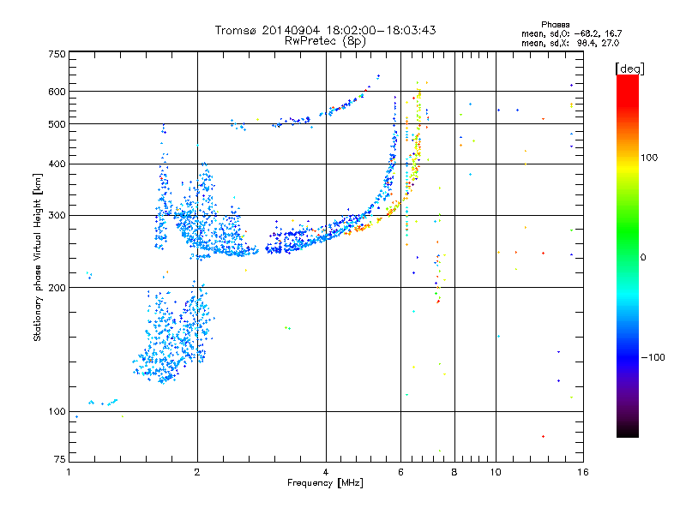Click y-axis tick label "500"
Viewport: 686px width, 514px height.
coord(57,124)
